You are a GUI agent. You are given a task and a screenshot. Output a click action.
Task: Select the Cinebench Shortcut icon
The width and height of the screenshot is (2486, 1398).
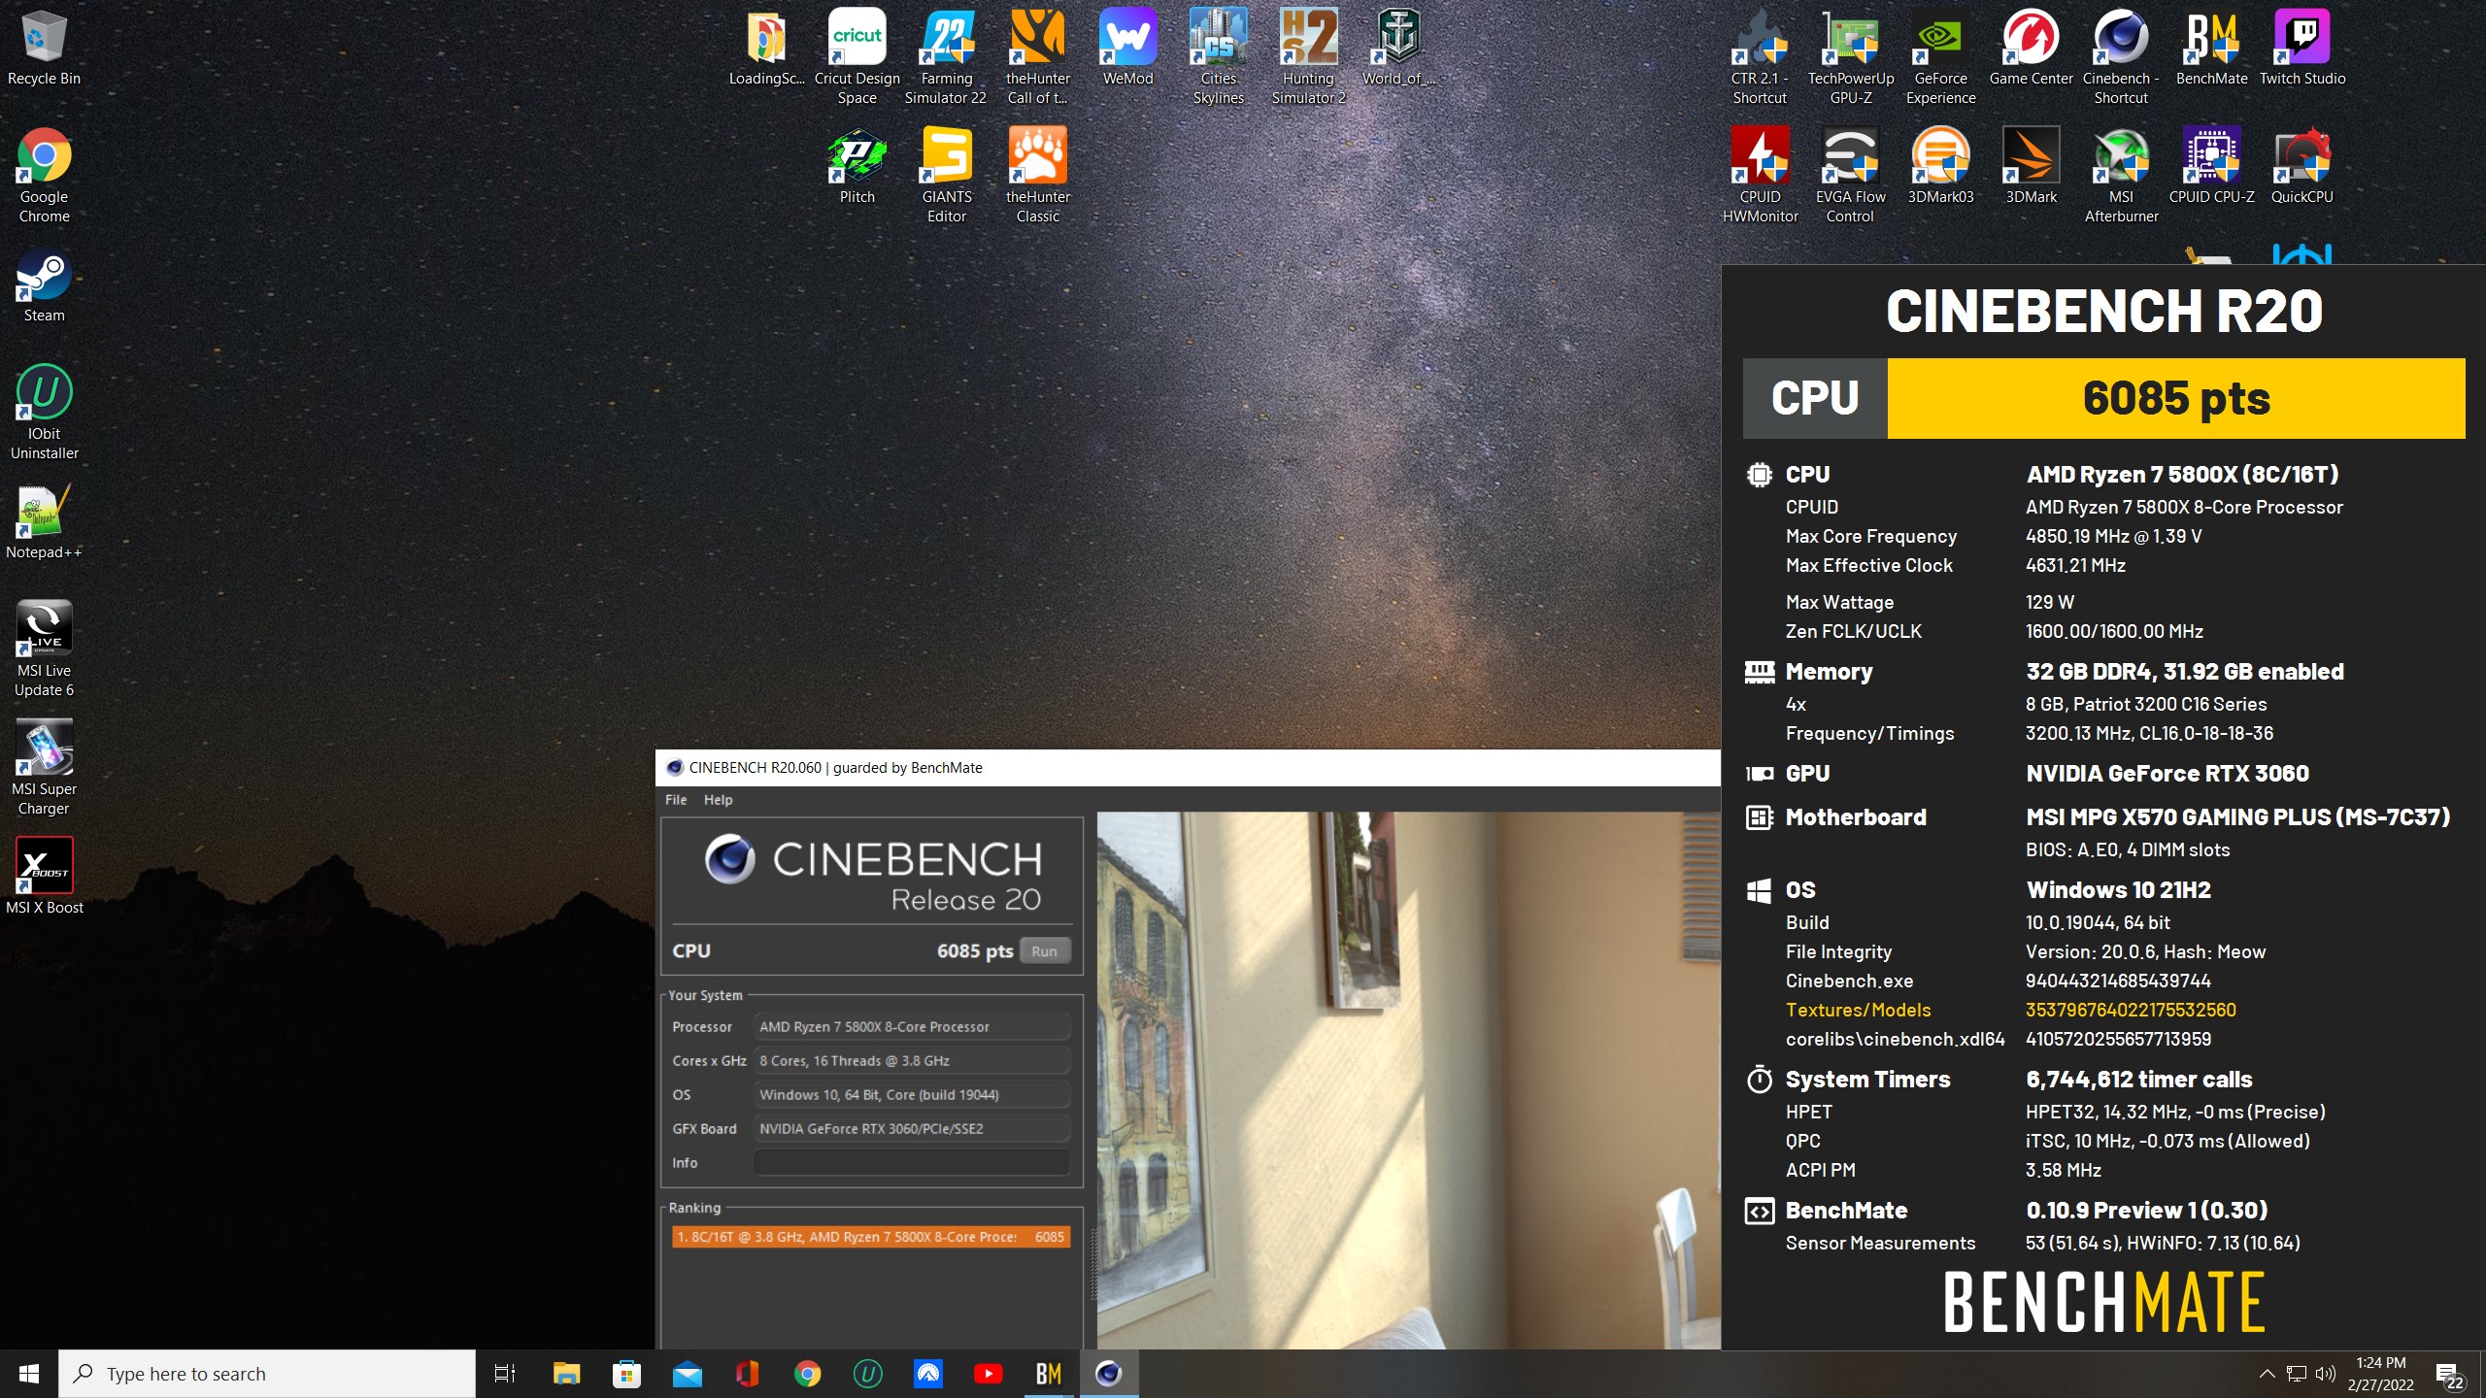(2121, 56)
